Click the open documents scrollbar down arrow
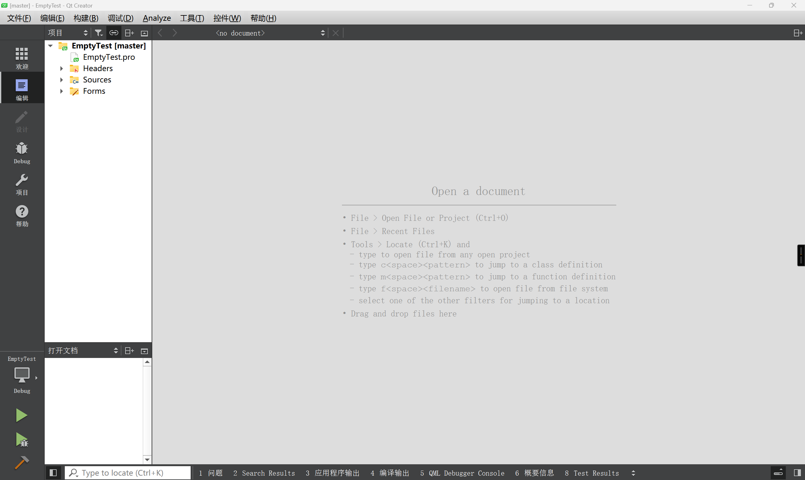The image size is (805, 480). 147,460
